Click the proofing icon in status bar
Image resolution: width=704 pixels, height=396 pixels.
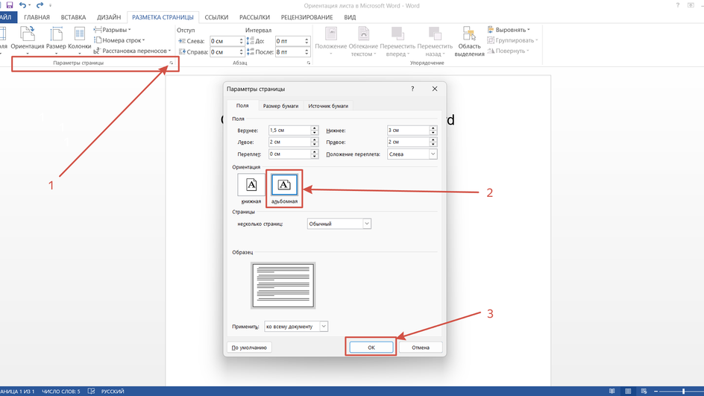coord(91,392)
